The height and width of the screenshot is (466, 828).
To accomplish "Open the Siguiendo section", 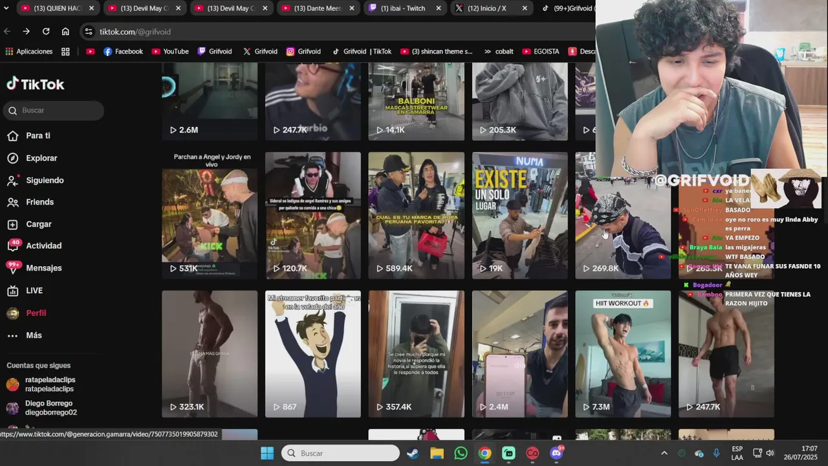I will 36,181.
